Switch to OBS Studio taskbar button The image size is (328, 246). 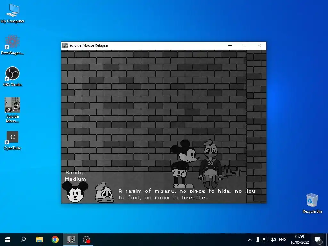coord(86,240)
